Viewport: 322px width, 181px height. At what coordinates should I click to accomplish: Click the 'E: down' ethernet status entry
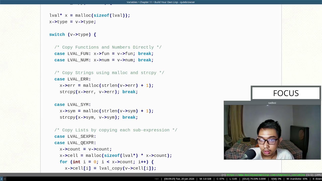pyautogui.click(x=317, y=179)
